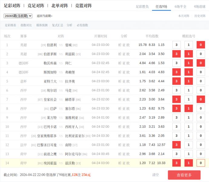Toggle pick 1 for 巴萨 vs 塞尔塔
This screenshot has height=182, width=209.
[188, 108]
